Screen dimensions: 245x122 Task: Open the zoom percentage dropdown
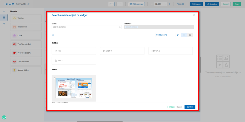161,4
